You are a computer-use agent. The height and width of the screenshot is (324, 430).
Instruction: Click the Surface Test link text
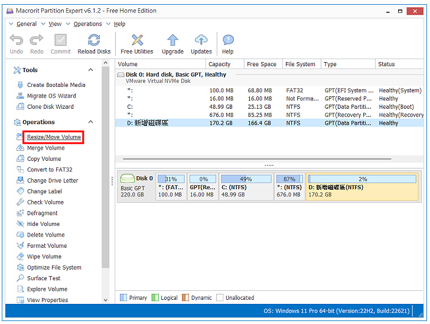tap(44, 278)
